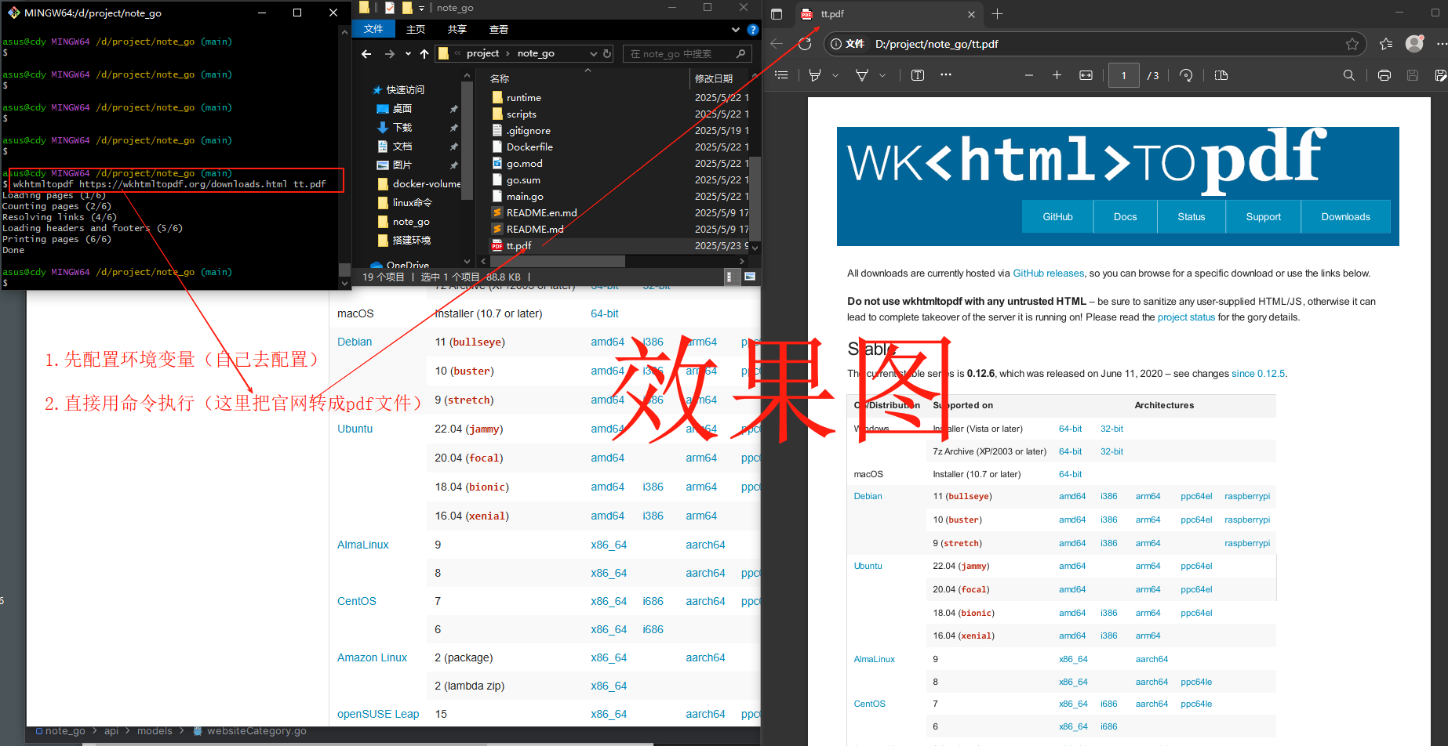The height and width of the screenshot is (746, 1448).
Task: Open recent locations dropdown in Explorer
Action: click(x=408, y=53)
